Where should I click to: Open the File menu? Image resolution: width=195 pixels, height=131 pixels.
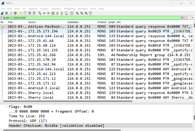pyautogui.click(x=3, y=9)
